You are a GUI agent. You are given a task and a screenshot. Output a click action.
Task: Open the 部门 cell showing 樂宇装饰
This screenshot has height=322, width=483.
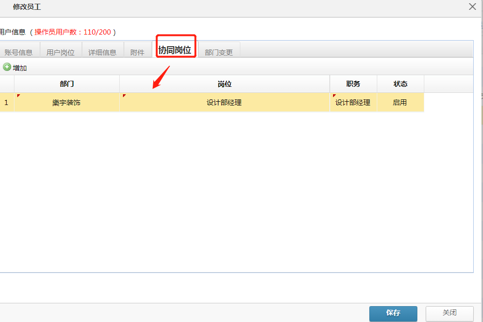pos(67,102)
